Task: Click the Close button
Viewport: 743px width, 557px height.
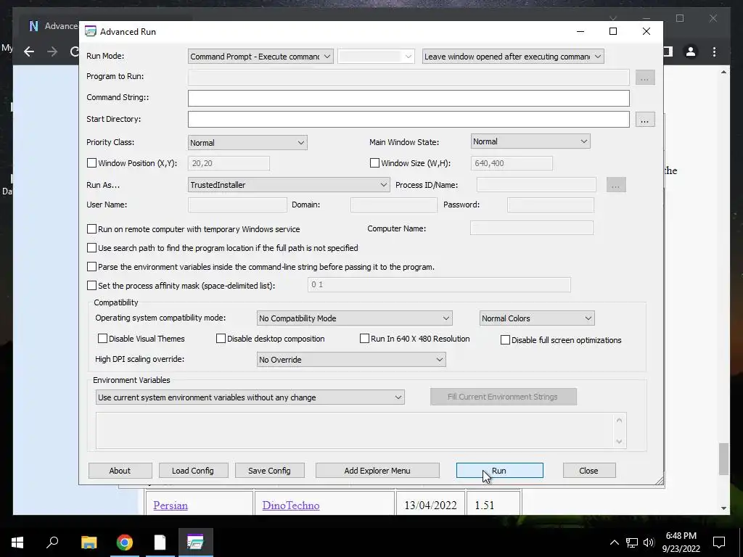Action: 589,470
